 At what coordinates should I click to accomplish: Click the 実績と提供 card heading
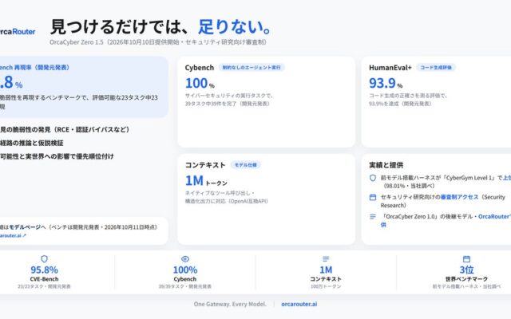(x=386, y=165)
